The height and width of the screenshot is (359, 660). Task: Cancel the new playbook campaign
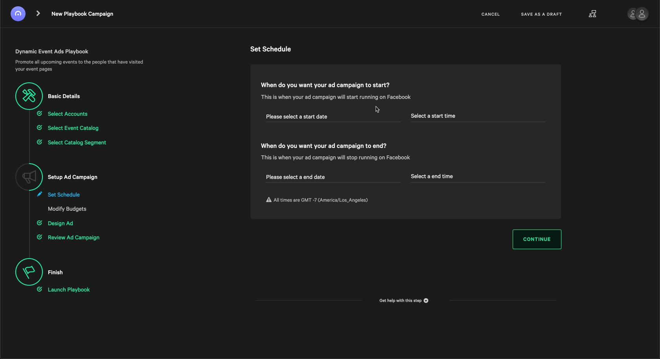tap(491, 14)
